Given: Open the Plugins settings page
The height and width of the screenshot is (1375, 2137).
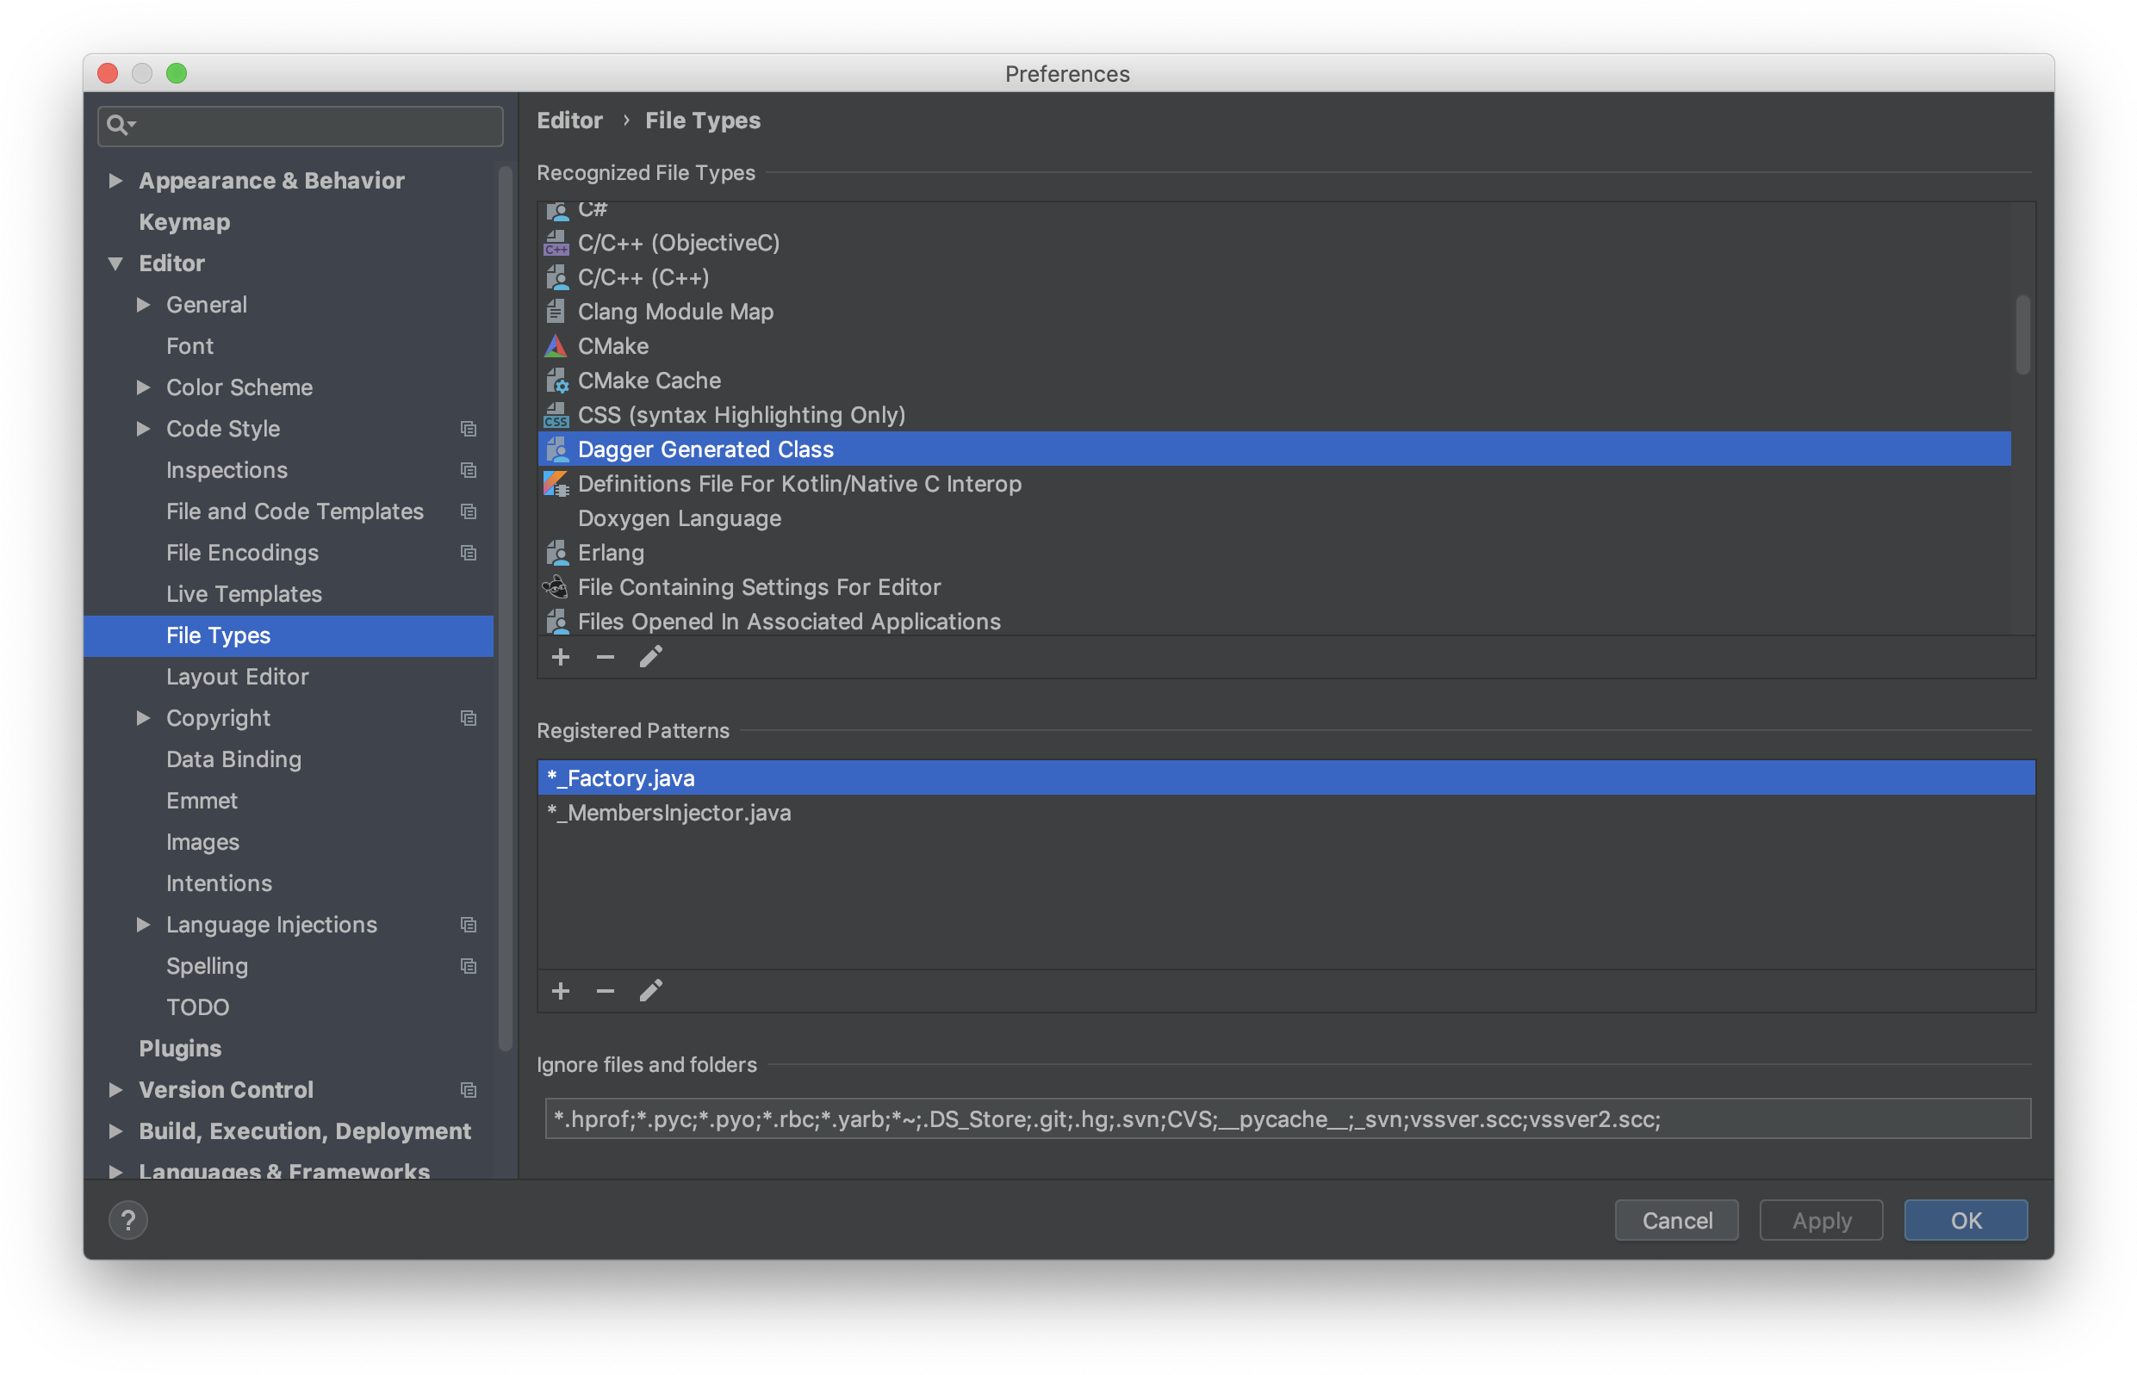Looking at the screenshot, I should [179, 1048].
